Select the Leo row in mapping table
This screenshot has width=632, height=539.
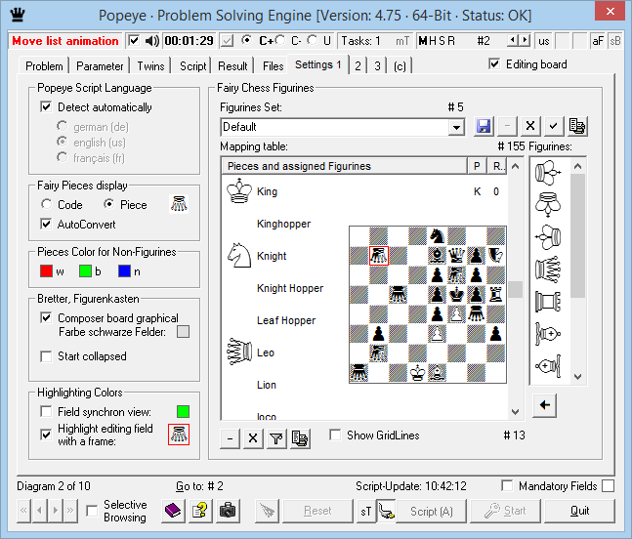tap(364, 352)
